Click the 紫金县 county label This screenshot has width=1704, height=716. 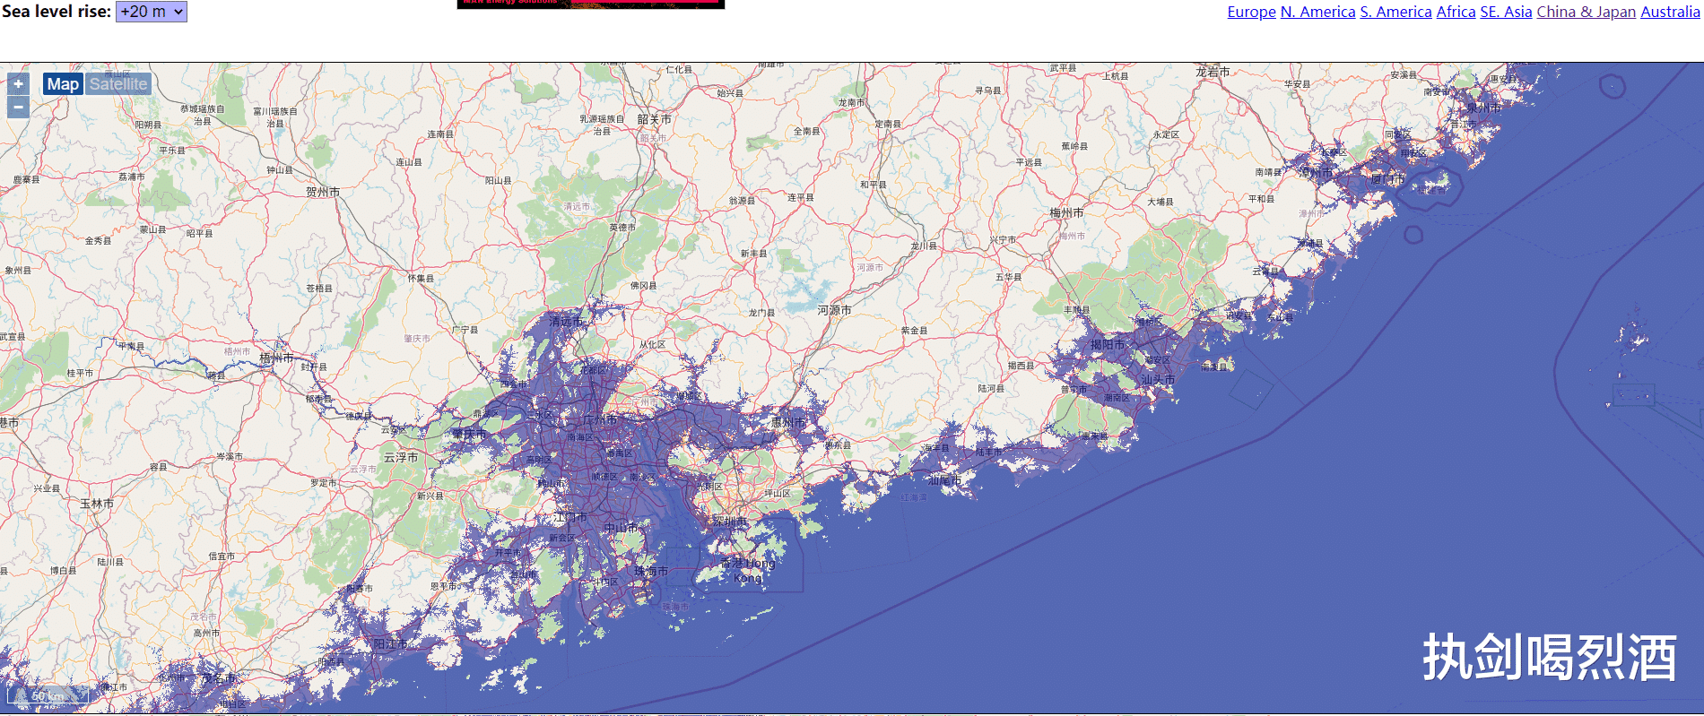click(914, 331)
